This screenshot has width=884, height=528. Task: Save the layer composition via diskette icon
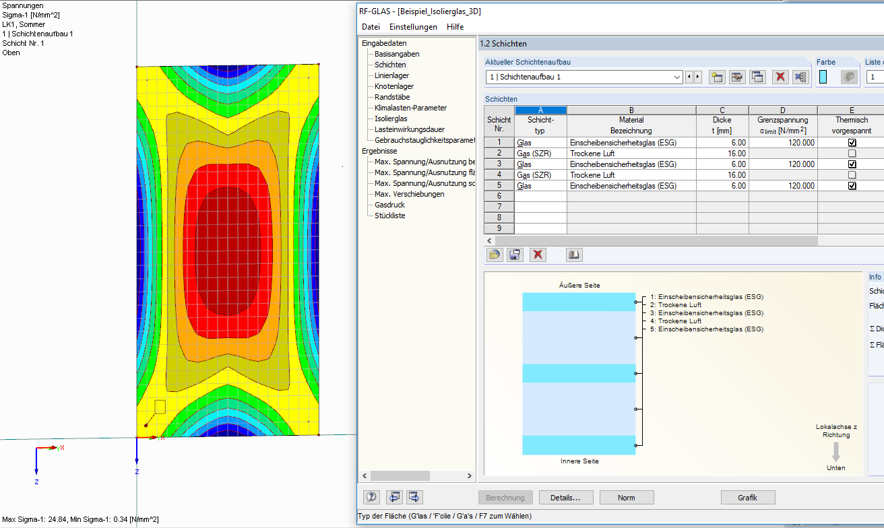coord(514,255)
